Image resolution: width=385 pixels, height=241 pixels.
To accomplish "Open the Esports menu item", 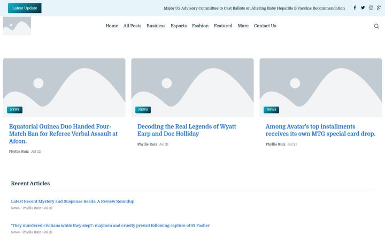I will point(179,26).
